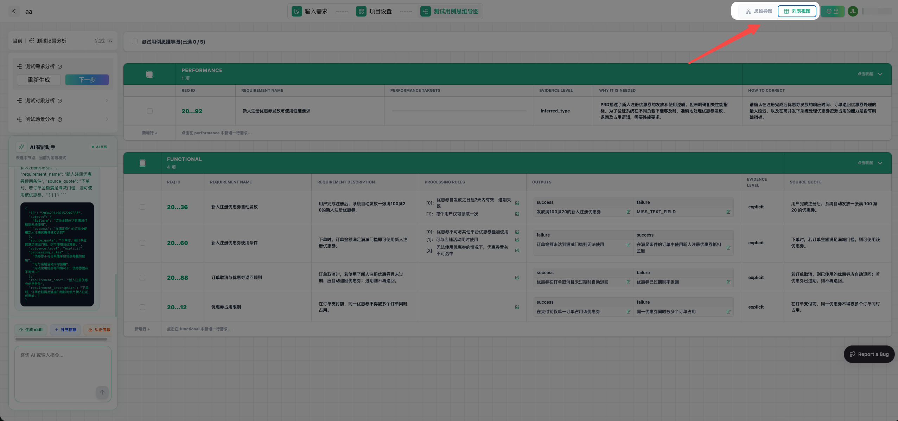Edit rule 每个用户仅可领取一次 via pencil icon
Image resolution: width=898 pixels, height=421 pixels.
[x=517, y=214]
